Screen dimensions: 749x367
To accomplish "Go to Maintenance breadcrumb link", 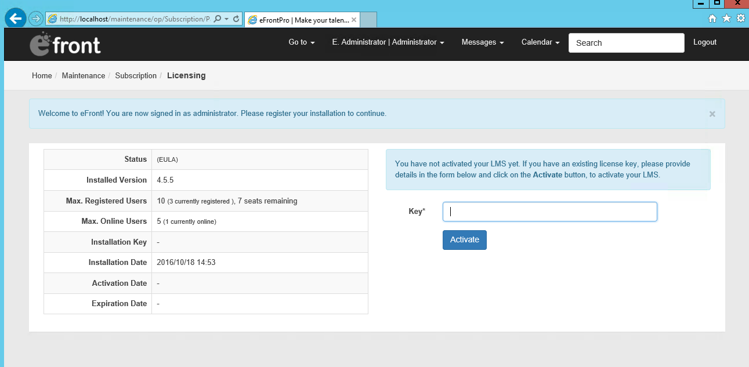I will [x=84, y=76].
